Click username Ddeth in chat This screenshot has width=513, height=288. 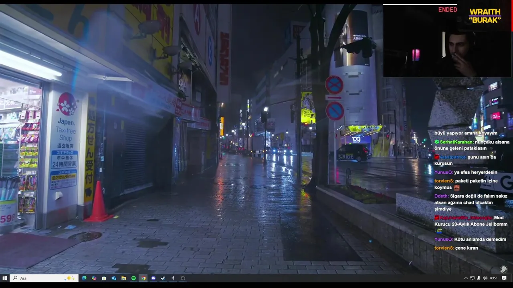click(x=441, y=196)
